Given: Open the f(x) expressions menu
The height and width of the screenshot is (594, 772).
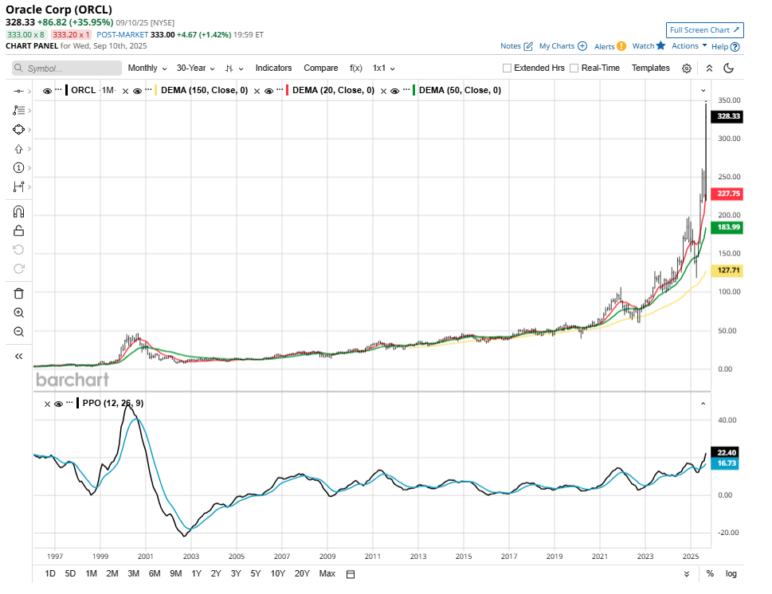Looking at the screenshot, I should 356,68.
